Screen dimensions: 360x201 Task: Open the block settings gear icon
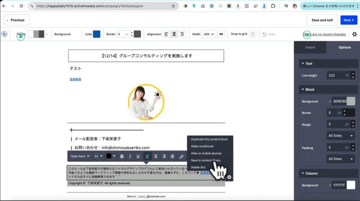(229, 177)
